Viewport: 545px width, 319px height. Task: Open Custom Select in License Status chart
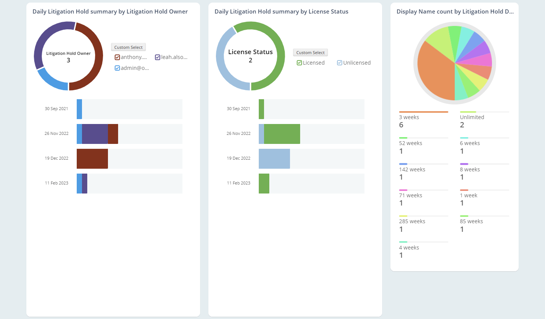pos(310,52)
